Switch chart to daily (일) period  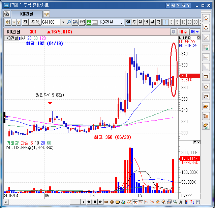click(128, 22)
